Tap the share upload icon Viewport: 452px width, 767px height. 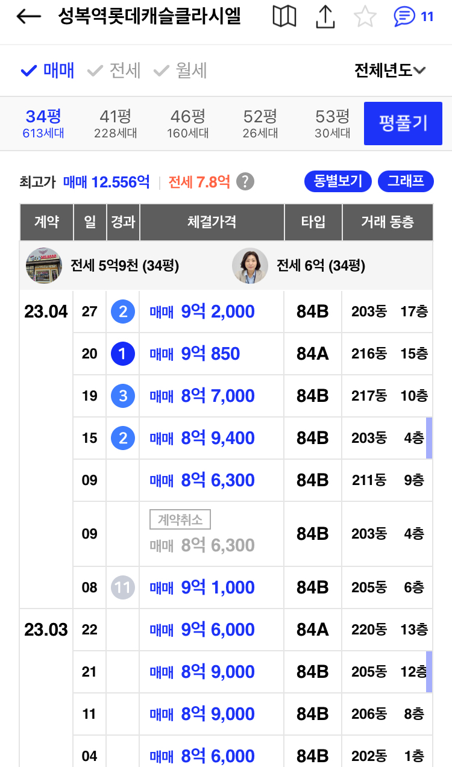coord(325,17)
